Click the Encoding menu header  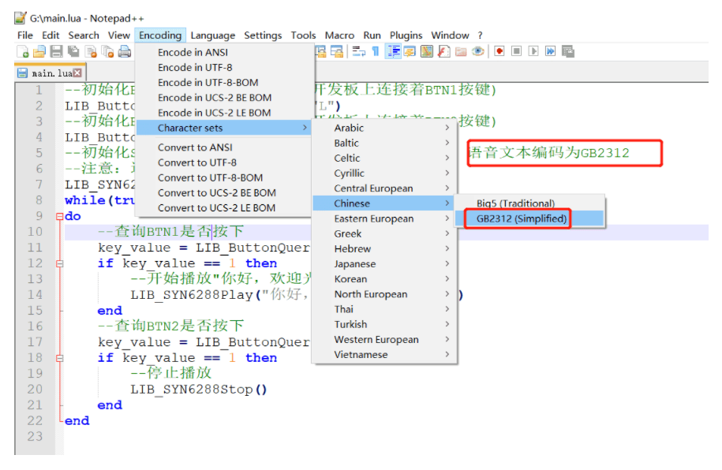click(x=160, y=35)
